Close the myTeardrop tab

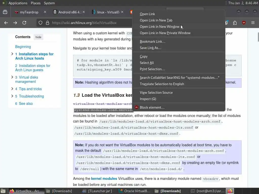click(45, 12)
